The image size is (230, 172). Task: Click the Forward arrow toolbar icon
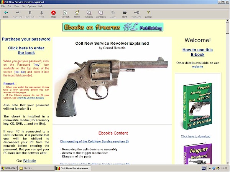[x=18, y=13]
